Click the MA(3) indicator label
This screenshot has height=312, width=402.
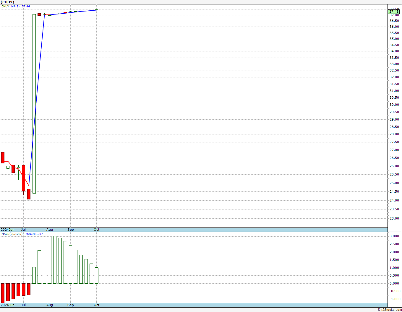pyautogui.click(x=15, y=6)
